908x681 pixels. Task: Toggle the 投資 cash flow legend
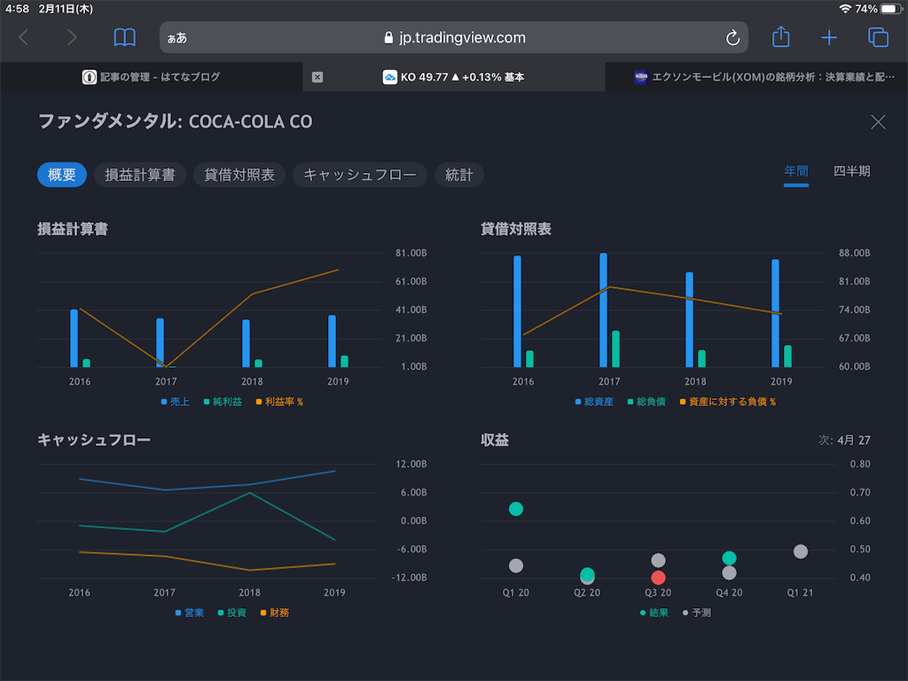coord(232,613)
